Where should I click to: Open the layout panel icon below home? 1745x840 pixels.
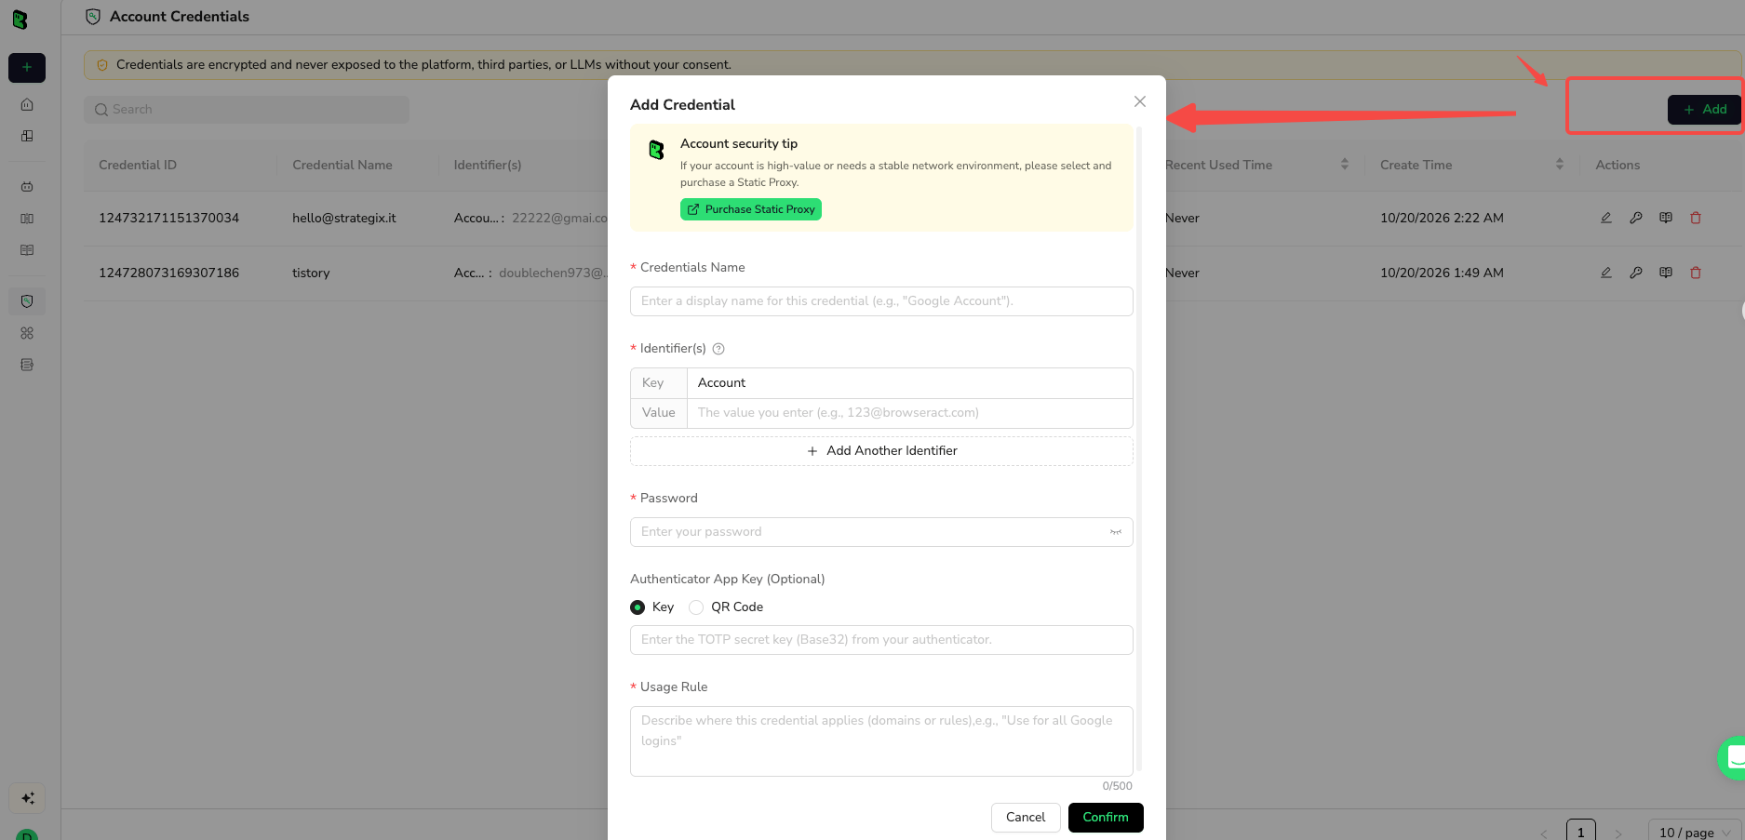click(x=27, y=136)
